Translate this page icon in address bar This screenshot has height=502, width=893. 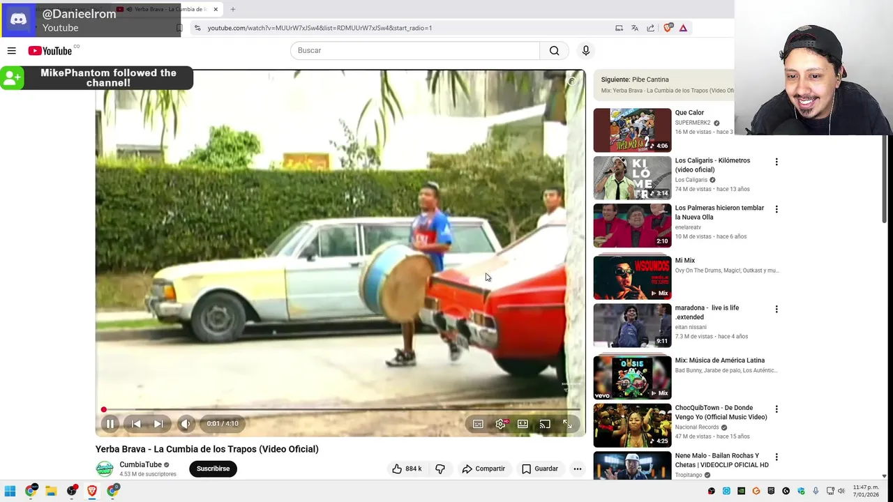tap(635, 28)
